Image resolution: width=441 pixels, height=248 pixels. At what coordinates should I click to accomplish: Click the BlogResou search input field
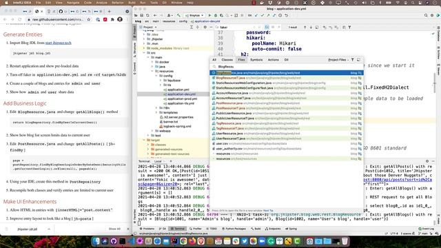pos(287,67)
